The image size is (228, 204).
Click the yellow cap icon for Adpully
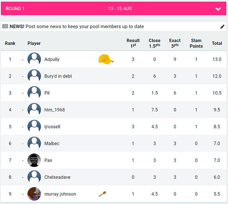pyautogui.click(x=106, y=59)
